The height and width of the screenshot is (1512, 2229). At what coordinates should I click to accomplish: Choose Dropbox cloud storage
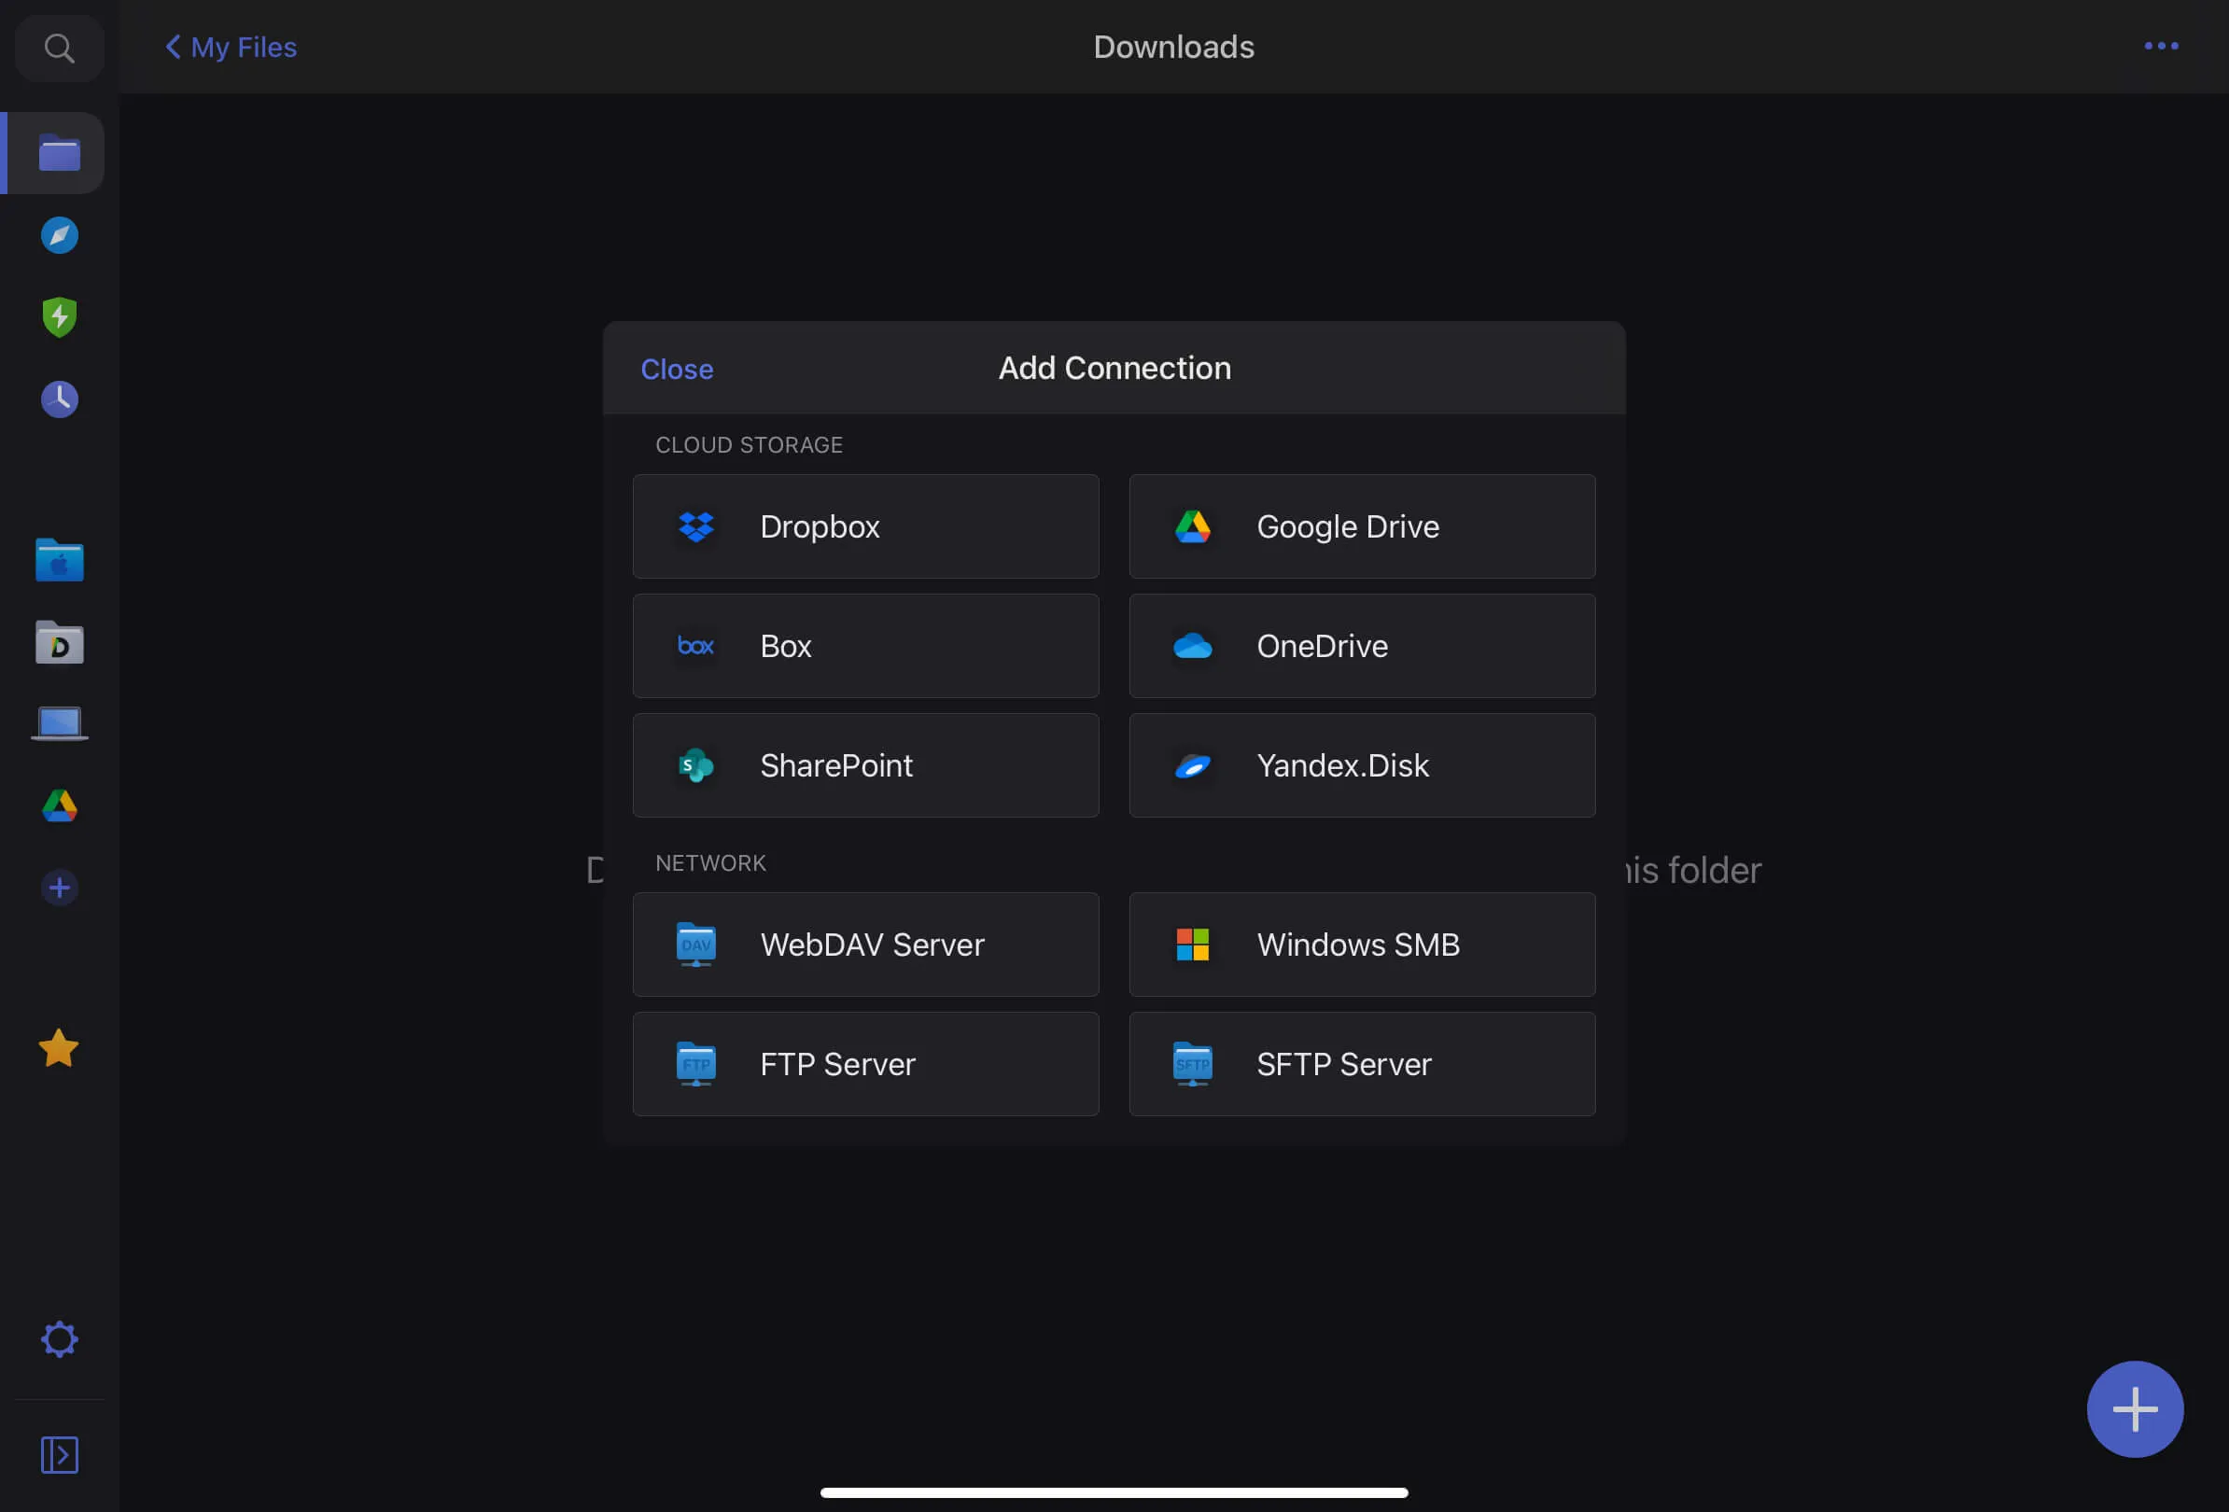(865, 526)
